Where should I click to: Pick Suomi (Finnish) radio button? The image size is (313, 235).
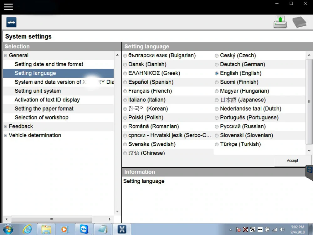click(x=217, y=82)
